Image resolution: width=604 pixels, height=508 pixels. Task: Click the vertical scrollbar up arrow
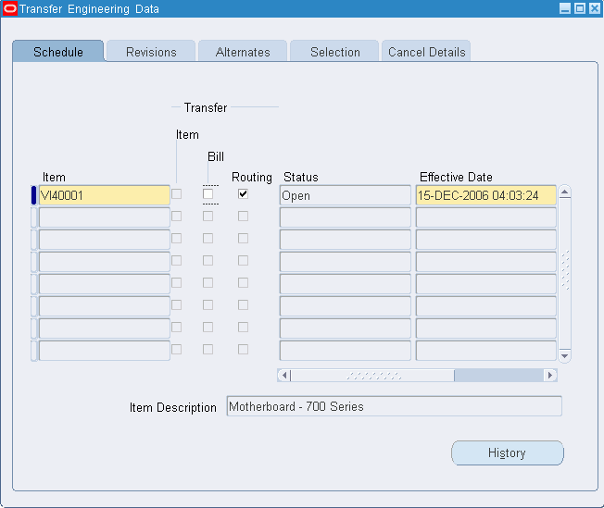[565, 192]
